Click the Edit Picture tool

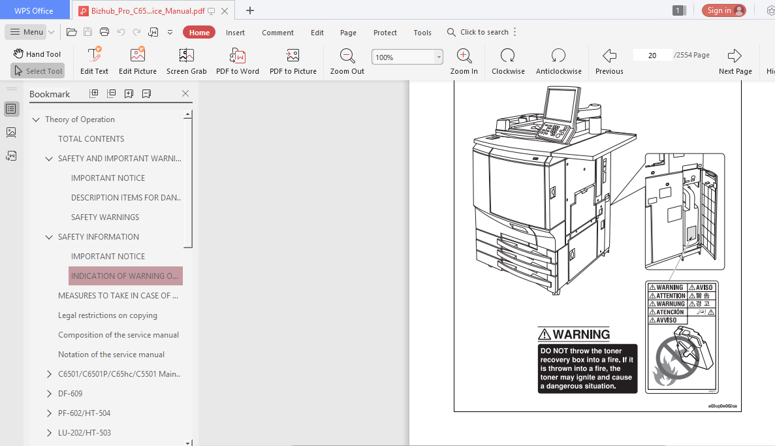137,60
